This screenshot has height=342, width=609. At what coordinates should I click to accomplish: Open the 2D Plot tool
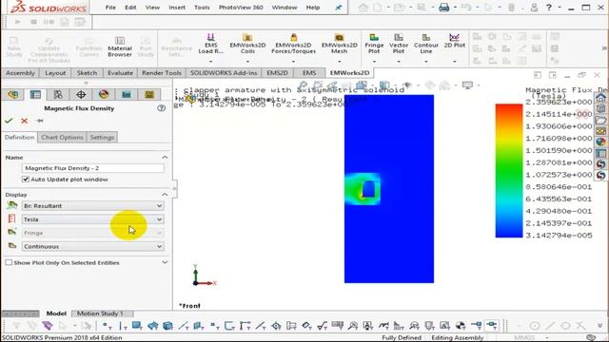(x=455, y=41)
